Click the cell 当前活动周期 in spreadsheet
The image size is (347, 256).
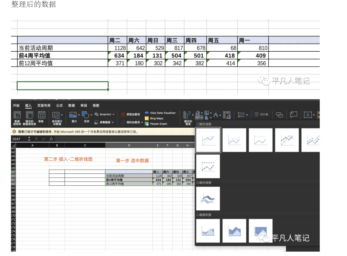click(129, 176)
